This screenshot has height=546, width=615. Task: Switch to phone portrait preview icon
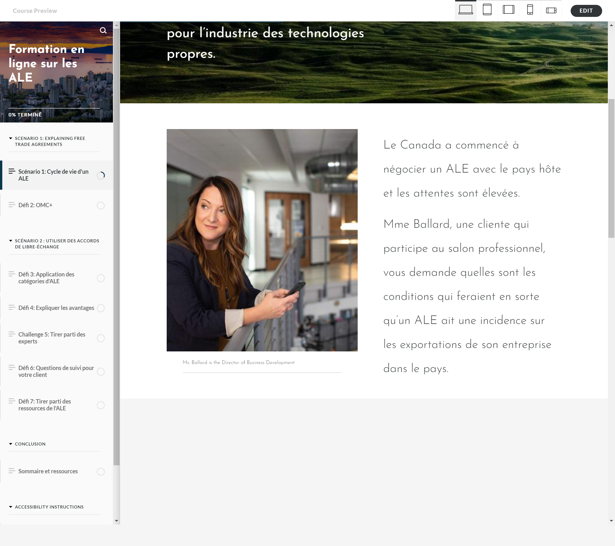click(x=530, y=10)
